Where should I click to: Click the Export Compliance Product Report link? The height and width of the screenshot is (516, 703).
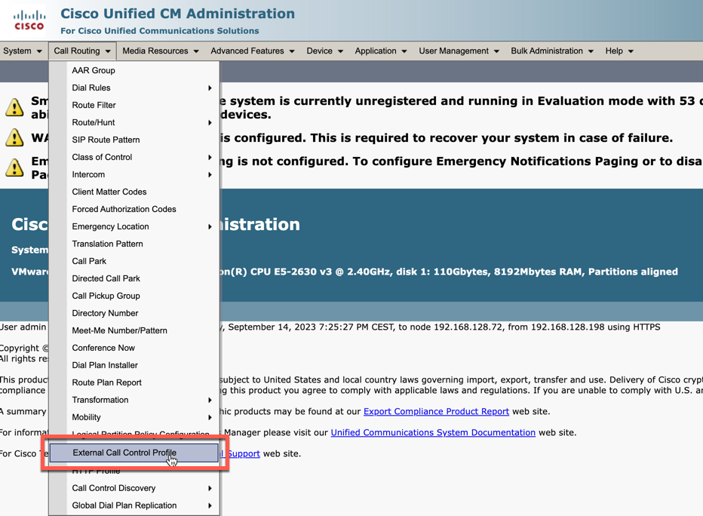(x=436, y=412)
